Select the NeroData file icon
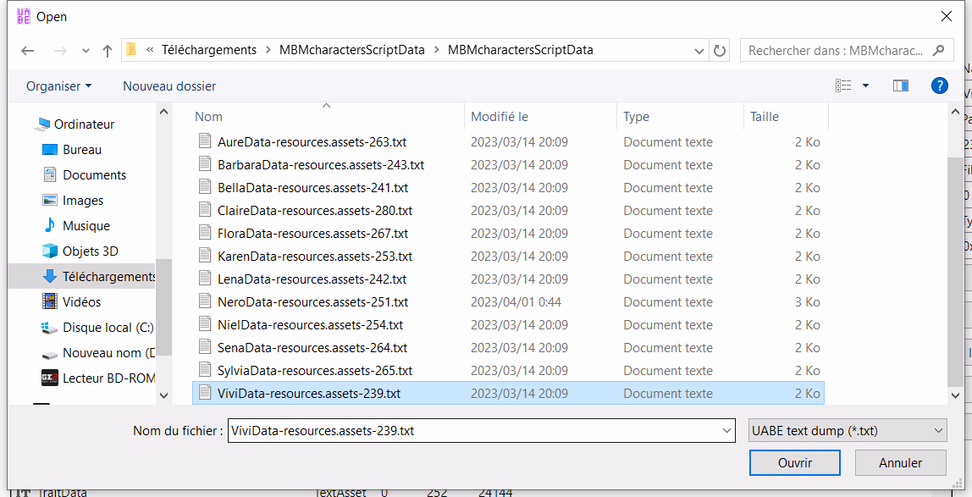 [204, 302]
